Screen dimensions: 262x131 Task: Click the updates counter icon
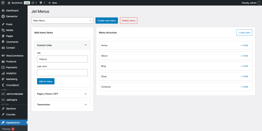[x=33, y=3]
